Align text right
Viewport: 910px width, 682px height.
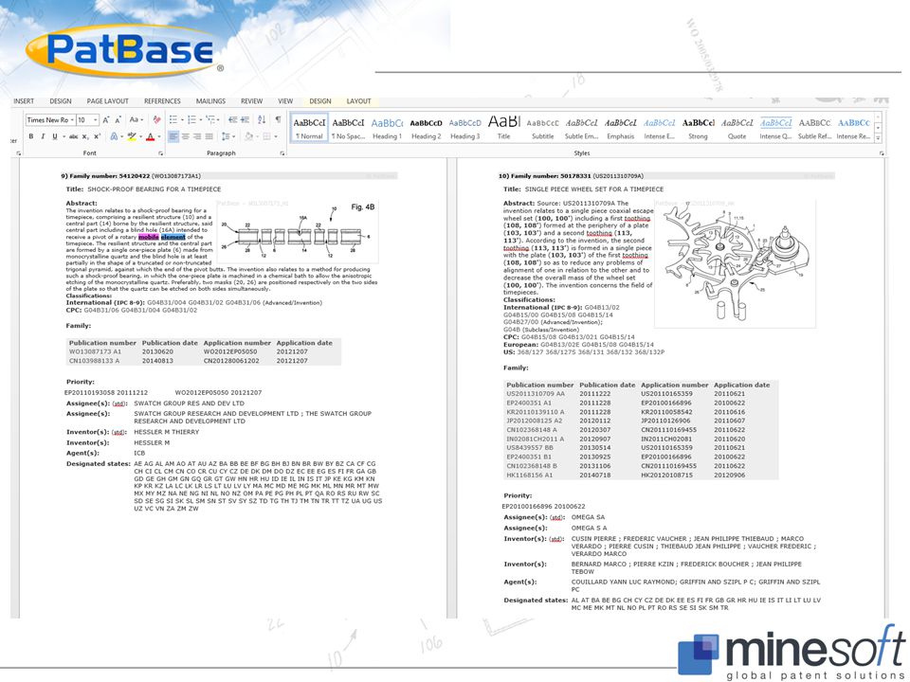197,136
